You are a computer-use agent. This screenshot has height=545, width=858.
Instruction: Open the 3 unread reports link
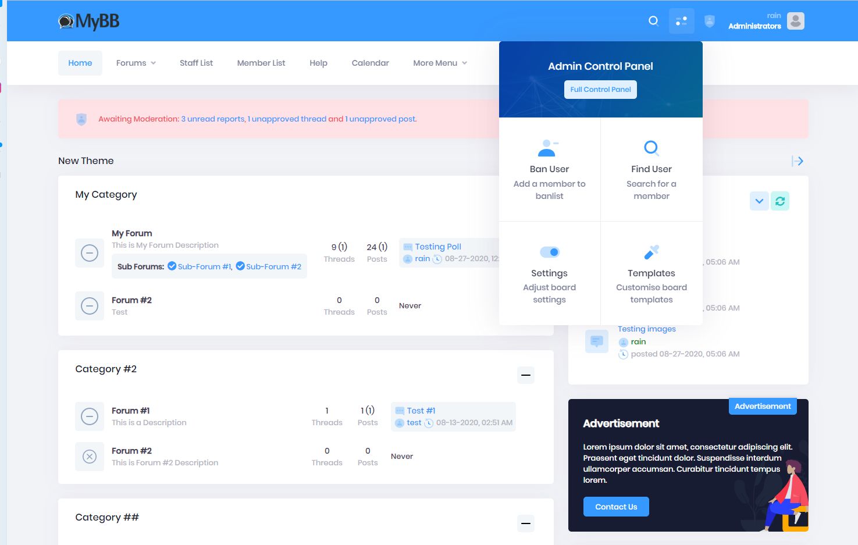click(x=212, y=119)
